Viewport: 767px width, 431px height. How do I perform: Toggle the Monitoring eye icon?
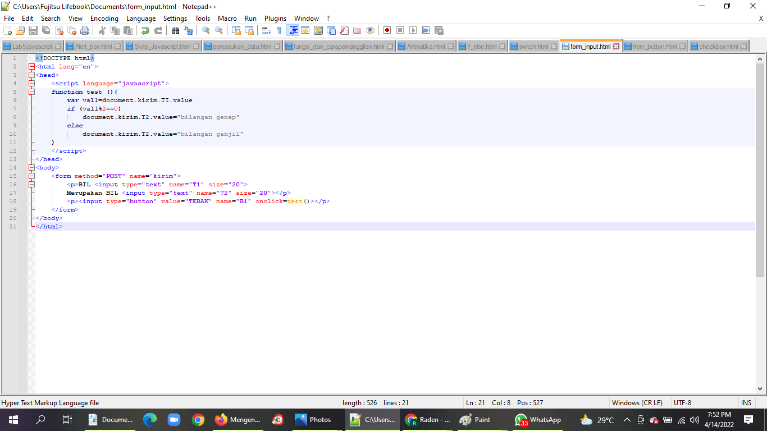369,30
